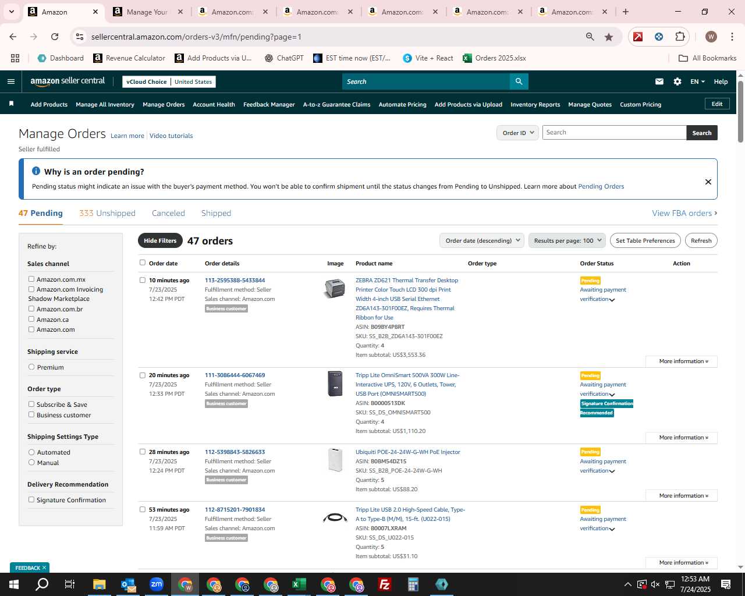Open the EN language dropdown
Viewport: 745px width, 596px height.
coord(697,81)
